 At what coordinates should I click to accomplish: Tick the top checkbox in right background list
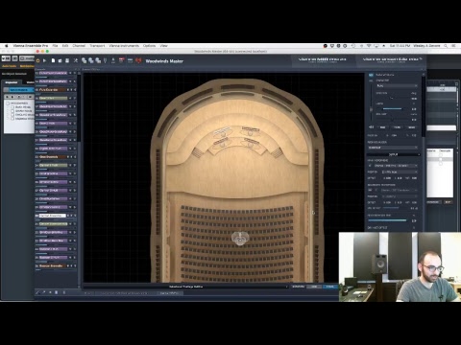[441, 154]
